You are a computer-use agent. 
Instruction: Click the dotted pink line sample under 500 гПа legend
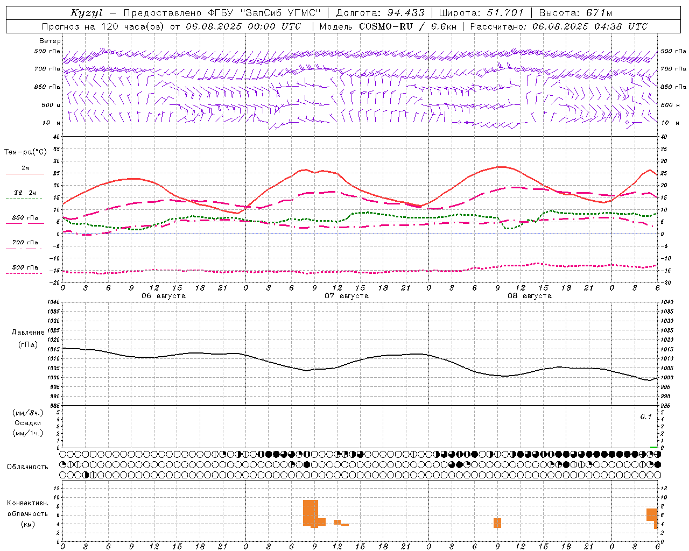[25, 274]
